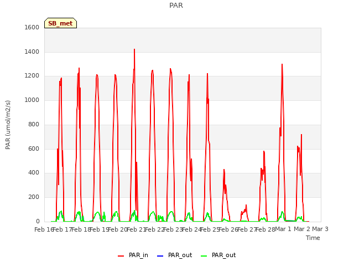Click the Mar 2 x-axis tick label
Viewport: 354px width, 266px height.
click(x=302, y=229)
